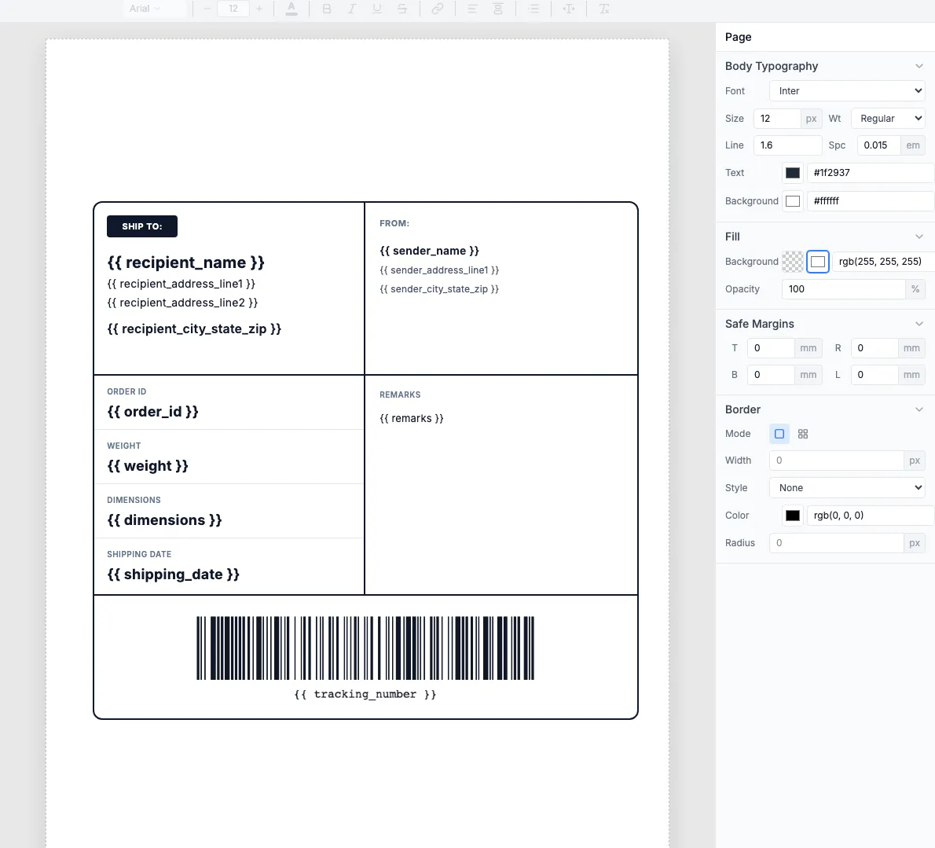Image resolution: width=935 pixels, height=848 pixels.
Task: Open the typography Background color swatch
Action: (x=793, y=201)
